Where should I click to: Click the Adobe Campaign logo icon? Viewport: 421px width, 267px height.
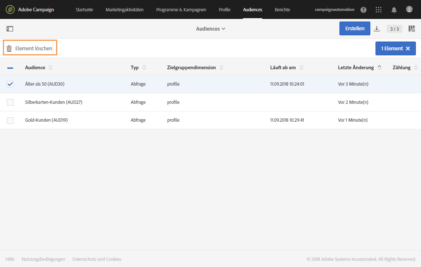[x=10, y=9]
